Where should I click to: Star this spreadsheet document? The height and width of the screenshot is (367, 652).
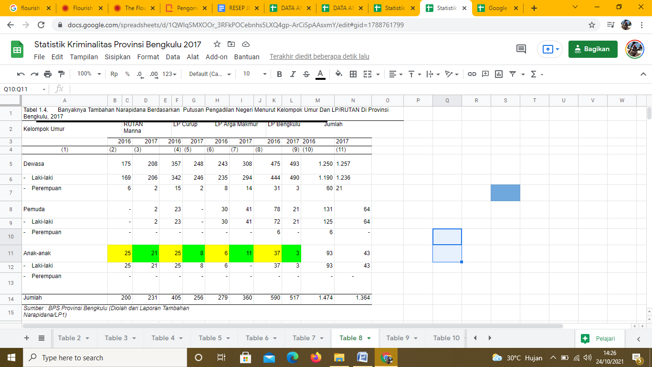(x=217, y=44)
